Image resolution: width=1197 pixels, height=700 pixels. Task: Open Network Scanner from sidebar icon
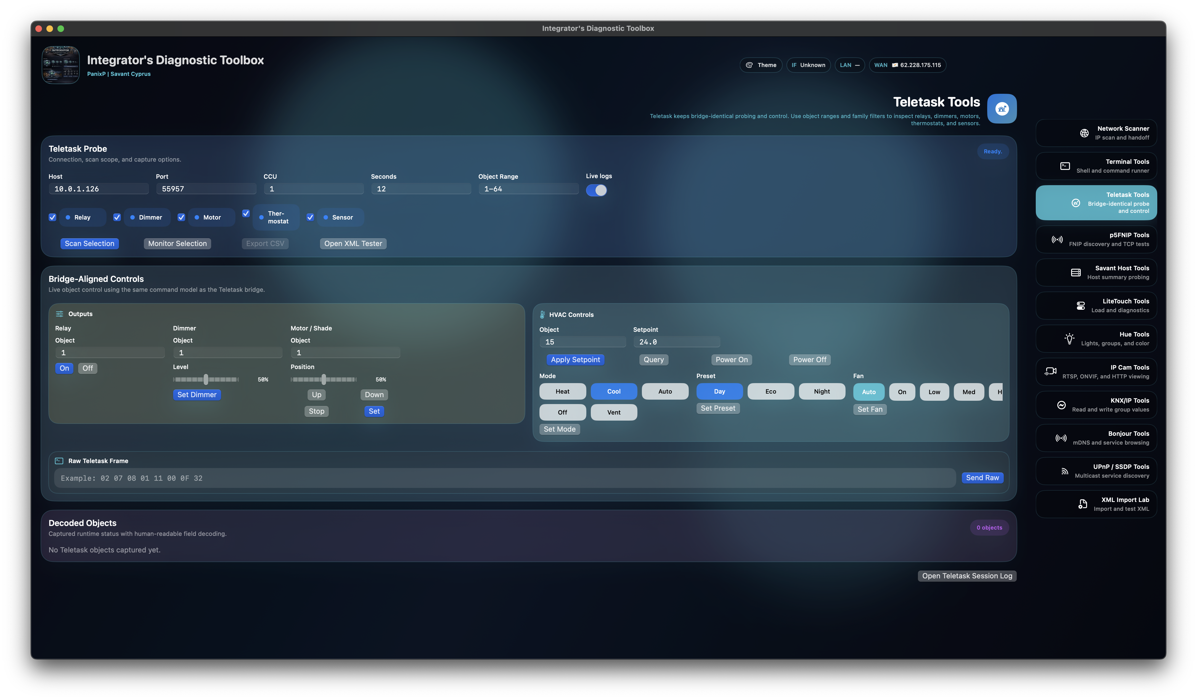click(x=1084, y=133)
